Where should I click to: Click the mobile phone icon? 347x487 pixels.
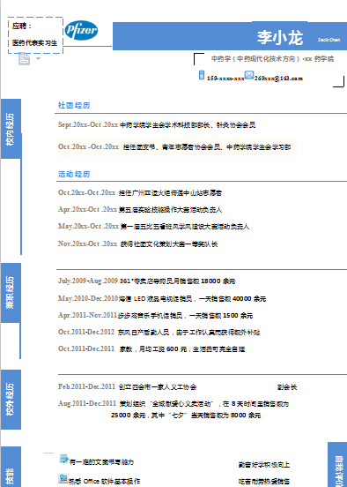tap(202, 75)
